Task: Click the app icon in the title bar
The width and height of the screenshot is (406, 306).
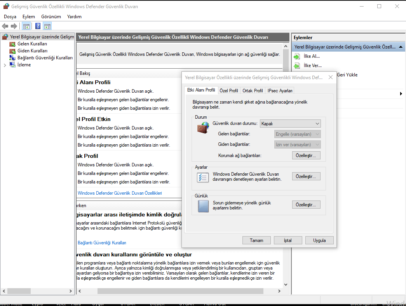Action: point(6,6)
